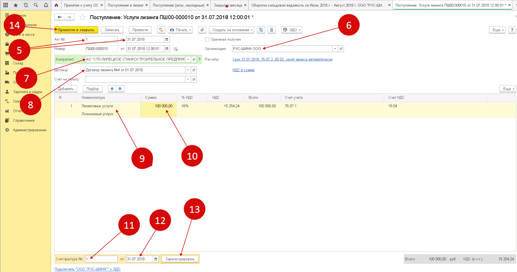517x272 pixels.
Task: Click the home page icon
Action: tap(56, 5)
